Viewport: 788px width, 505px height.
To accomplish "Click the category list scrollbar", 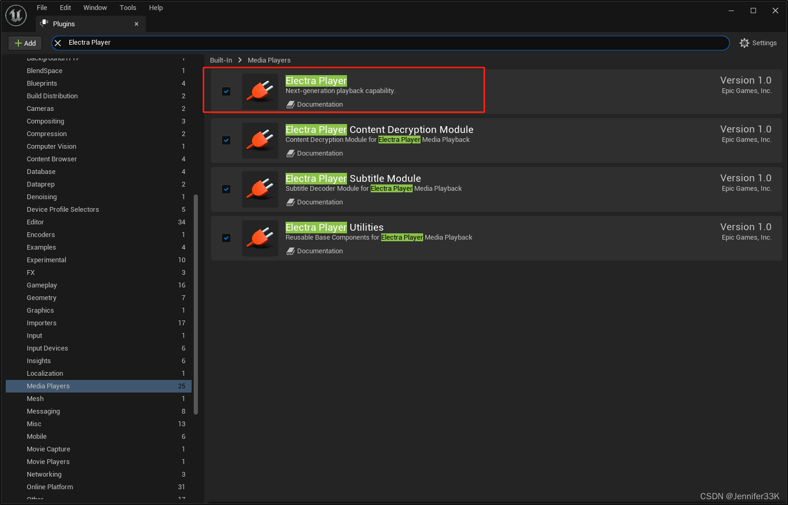I will pos(196,305).
